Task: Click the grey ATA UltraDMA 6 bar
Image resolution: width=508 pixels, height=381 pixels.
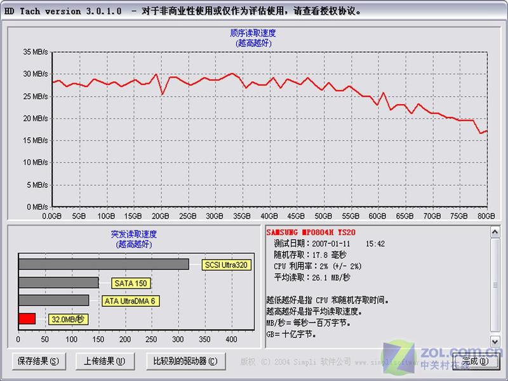Action: pos(54,300)
